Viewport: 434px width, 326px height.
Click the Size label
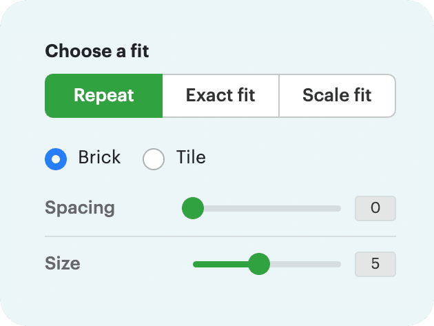[x=63, y=263]
